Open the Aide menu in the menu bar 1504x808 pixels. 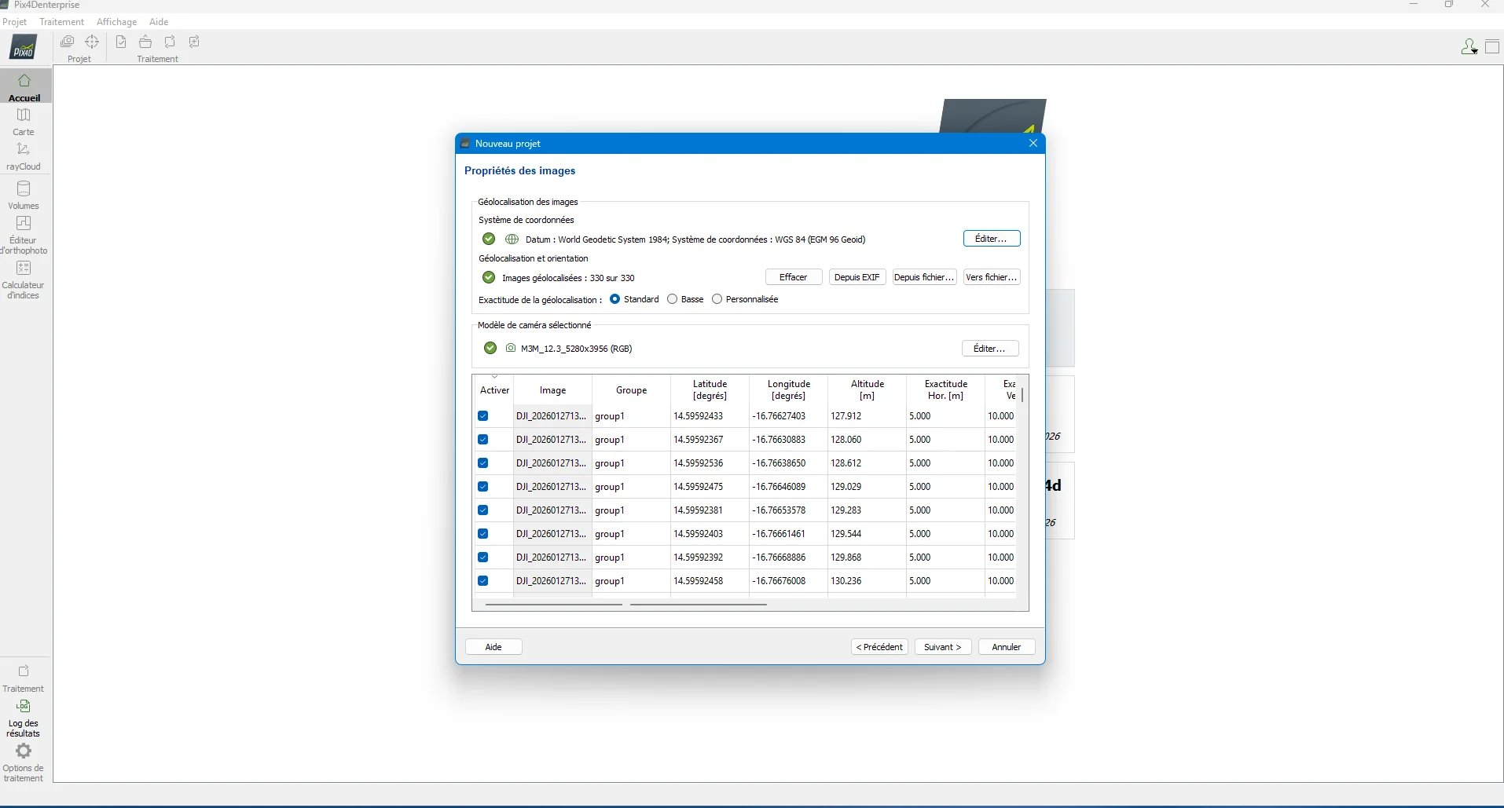click(x=159, y=22)
